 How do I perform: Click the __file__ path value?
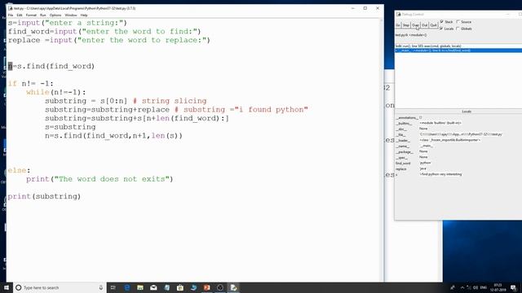[461, 134]
